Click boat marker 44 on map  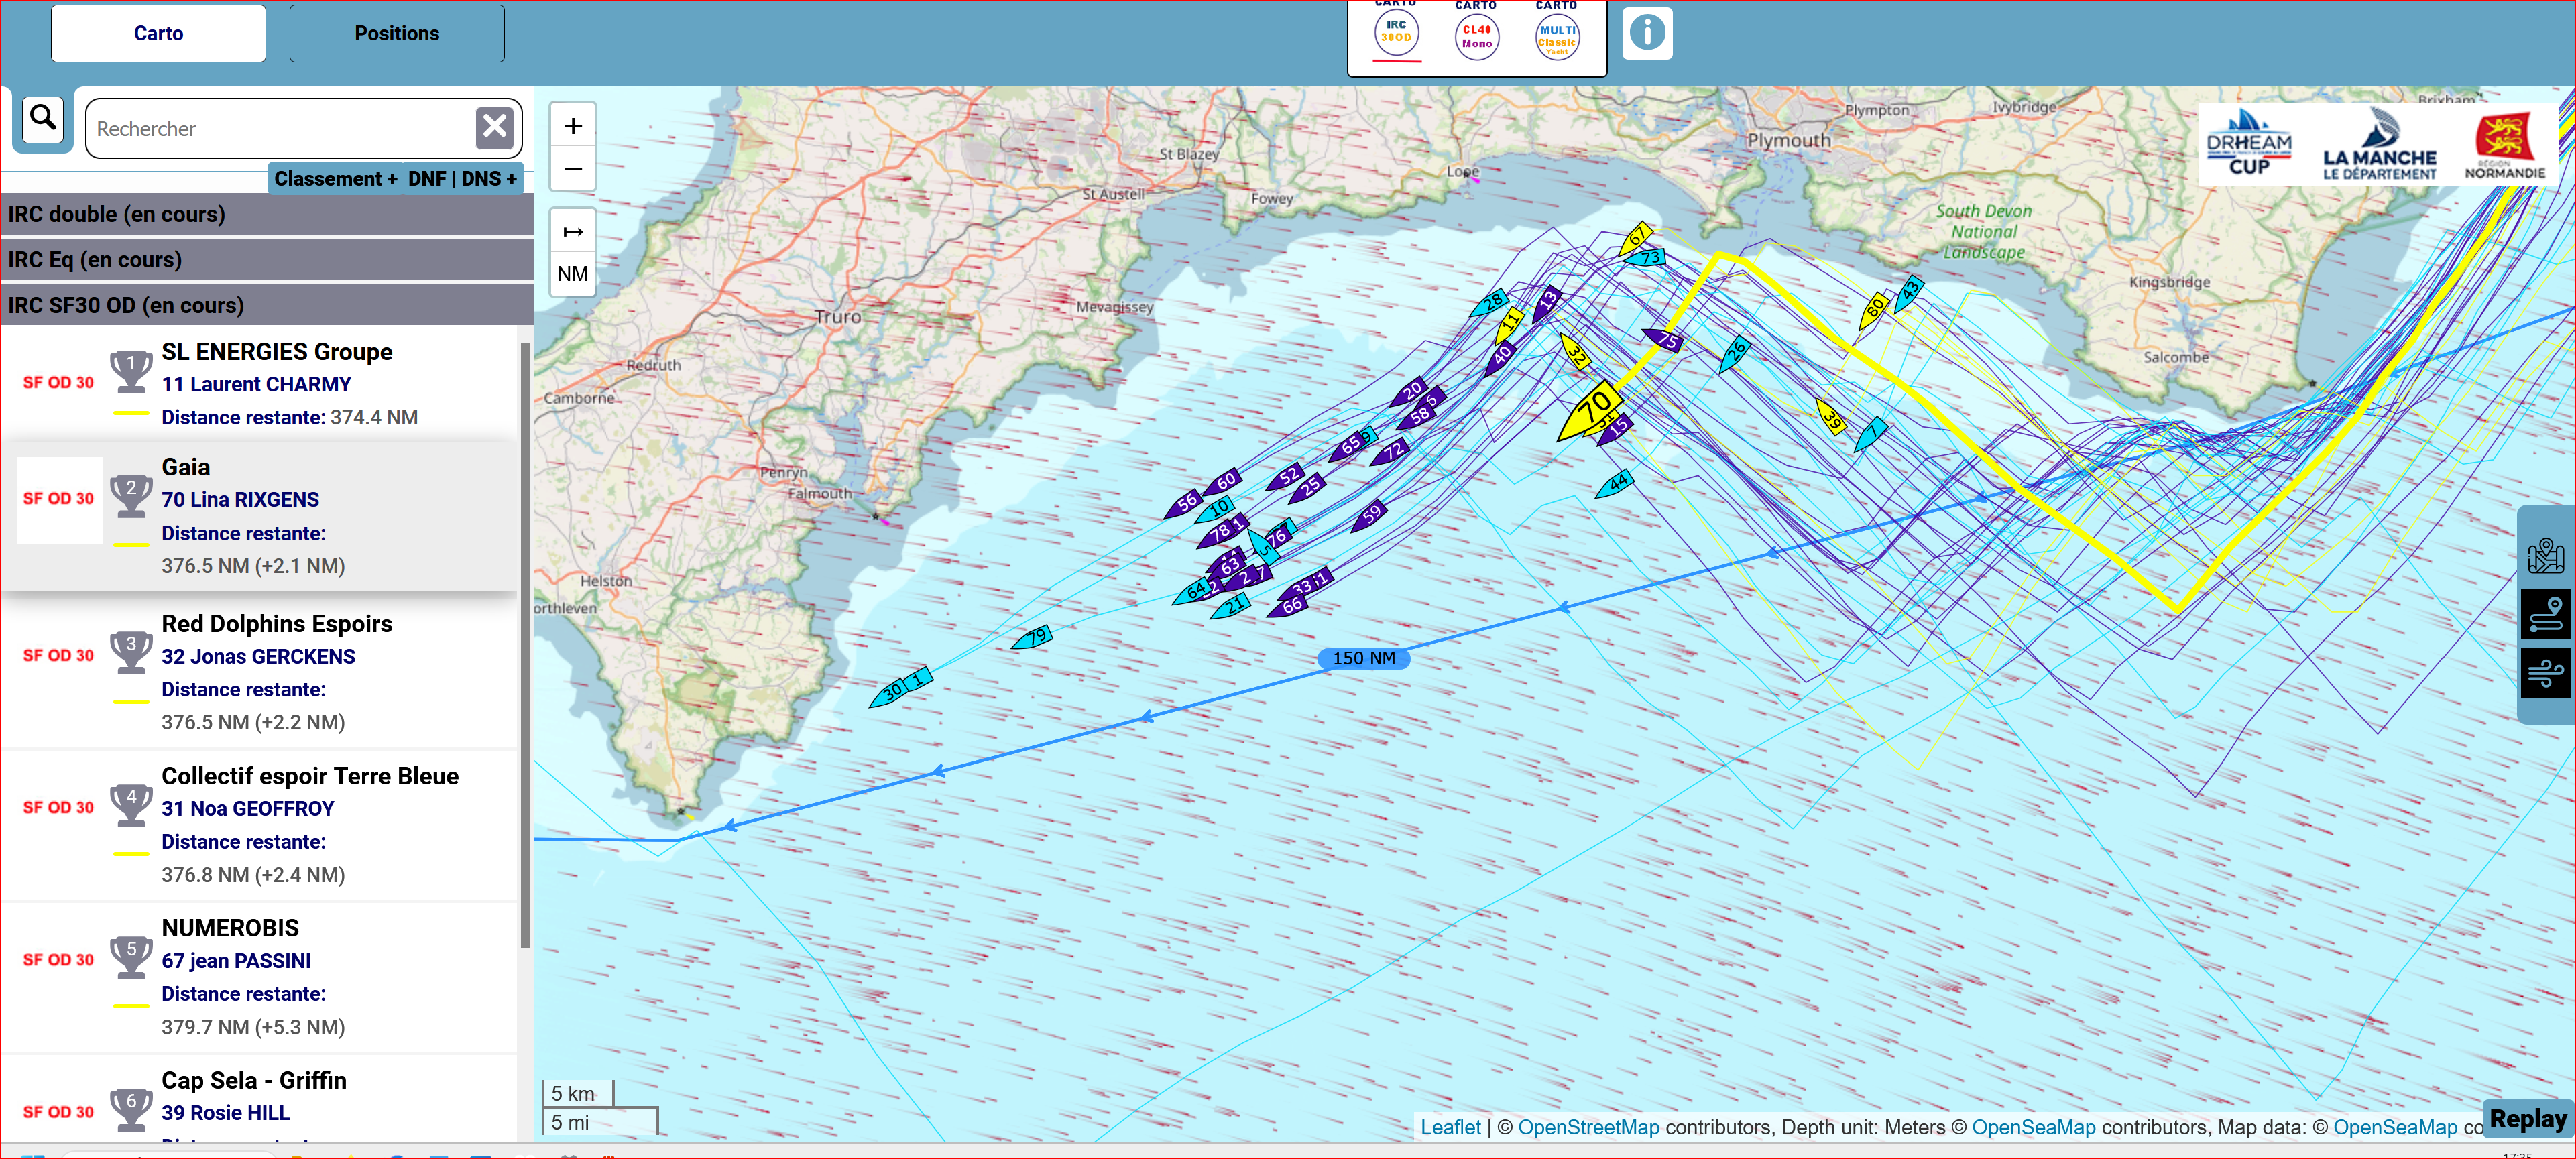pos(1614,484)
